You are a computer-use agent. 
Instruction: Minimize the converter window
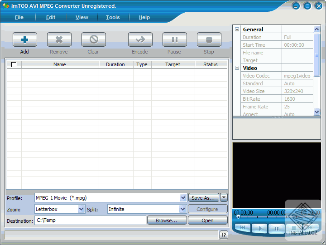pyautogui.click(x=296, y=6)
